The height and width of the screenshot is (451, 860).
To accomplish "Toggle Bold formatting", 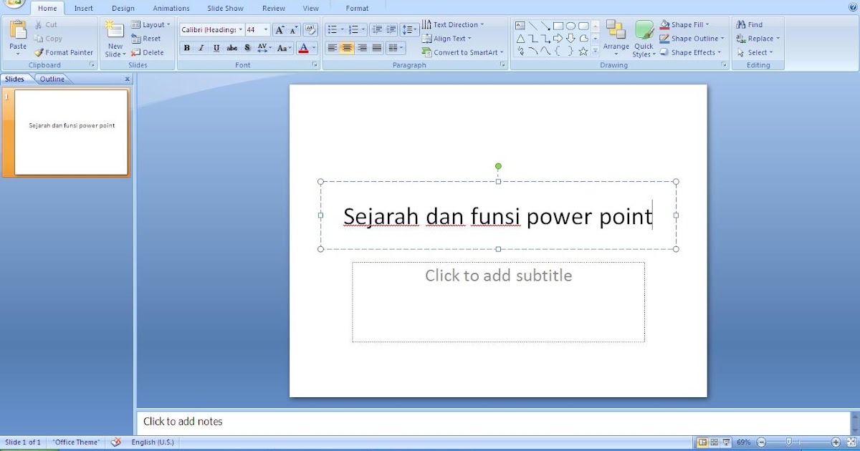I will tap(187, 48).
